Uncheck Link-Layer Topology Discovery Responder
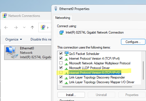This screenshot has height=101, width=146. [61, 77]
